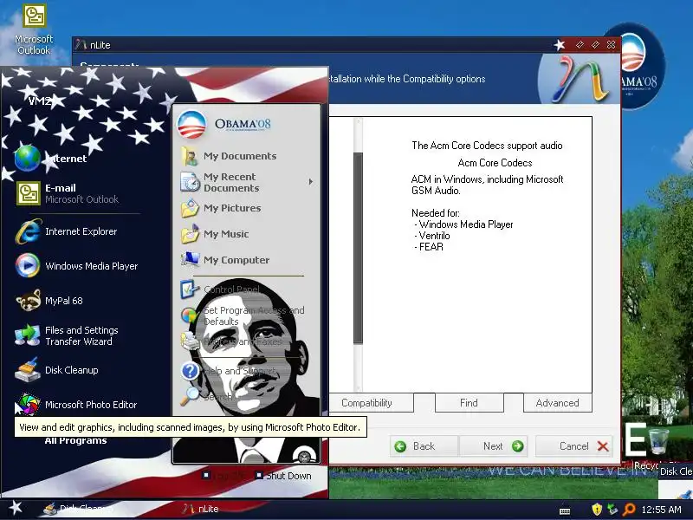
Task: Click the orange magnifier tray icon
Action: [x=628, y=510]
